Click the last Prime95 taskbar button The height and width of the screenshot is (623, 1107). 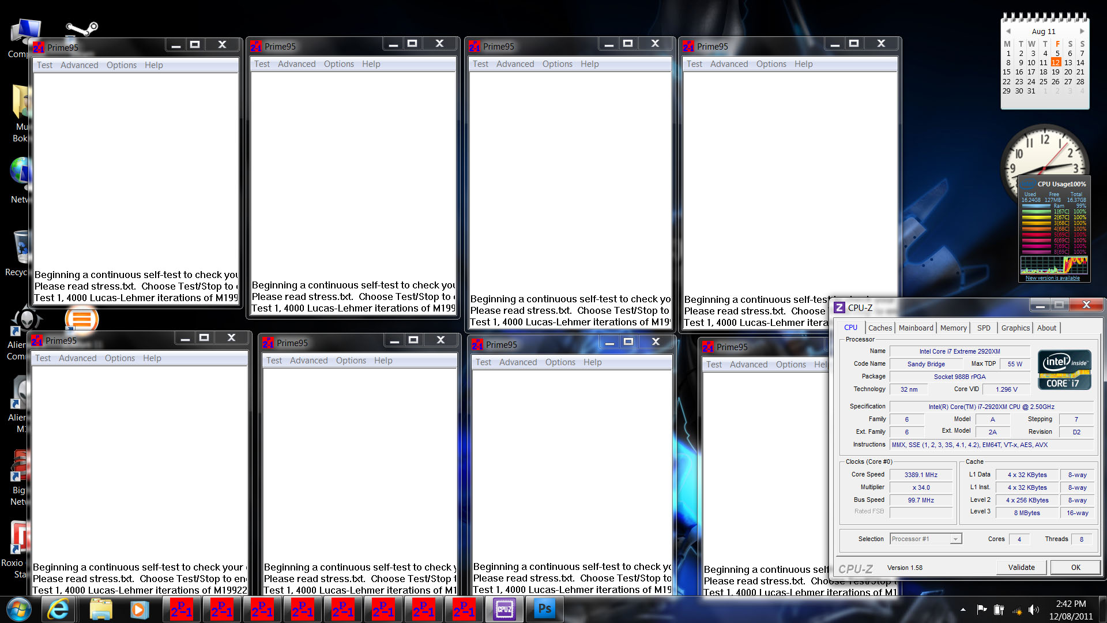point(464,609)
